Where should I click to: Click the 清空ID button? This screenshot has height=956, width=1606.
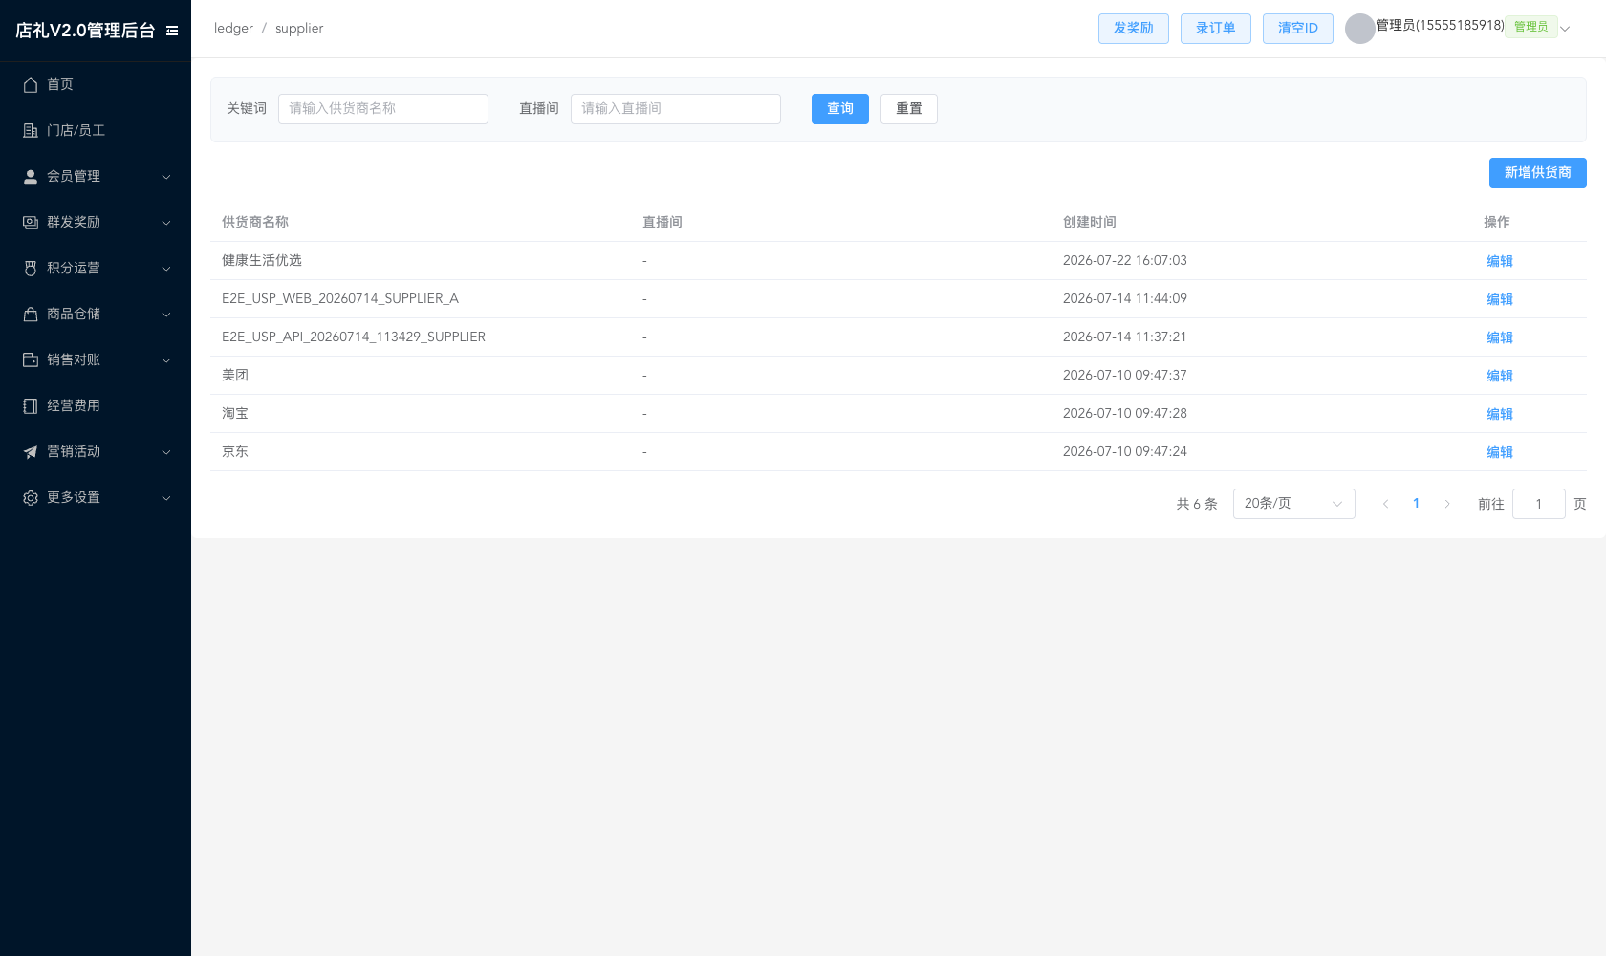tap(1298, 29)
